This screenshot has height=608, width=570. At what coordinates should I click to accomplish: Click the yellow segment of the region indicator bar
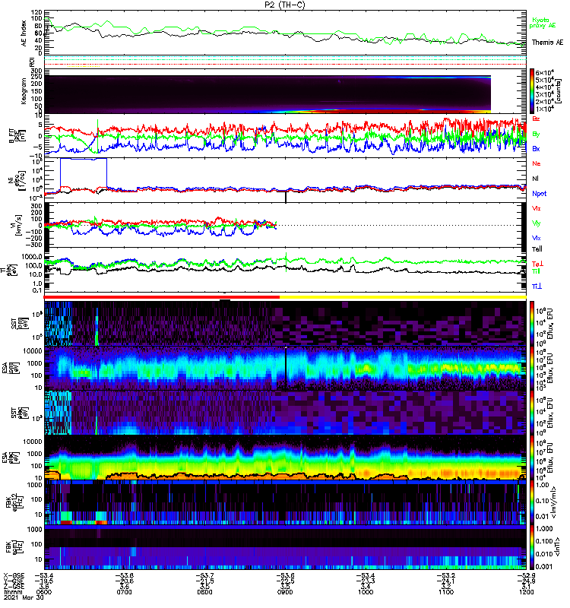point(403,297)
